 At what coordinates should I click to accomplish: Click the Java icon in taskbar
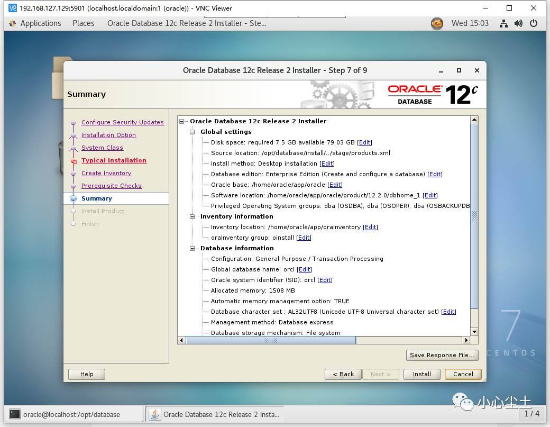[x=154, y=414]
